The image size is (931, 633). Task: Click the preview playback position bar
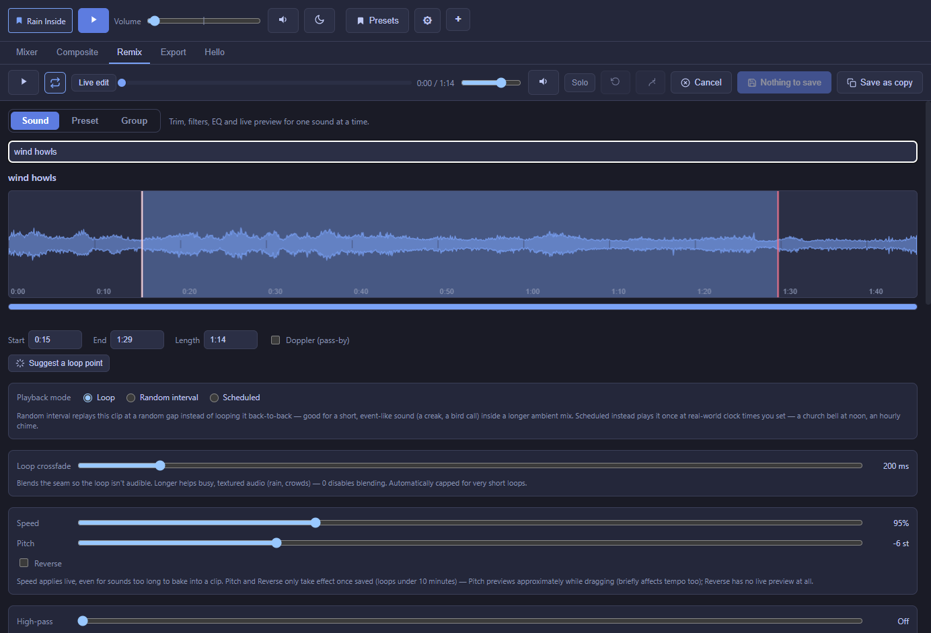click(264, 83)
